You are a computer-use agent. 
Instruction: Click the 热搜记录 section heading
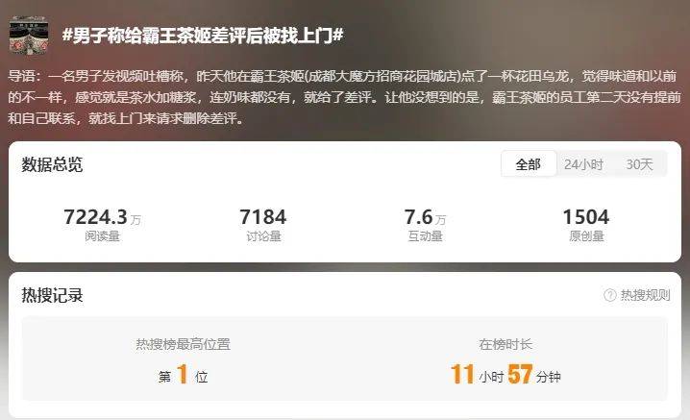coord(52,295)
